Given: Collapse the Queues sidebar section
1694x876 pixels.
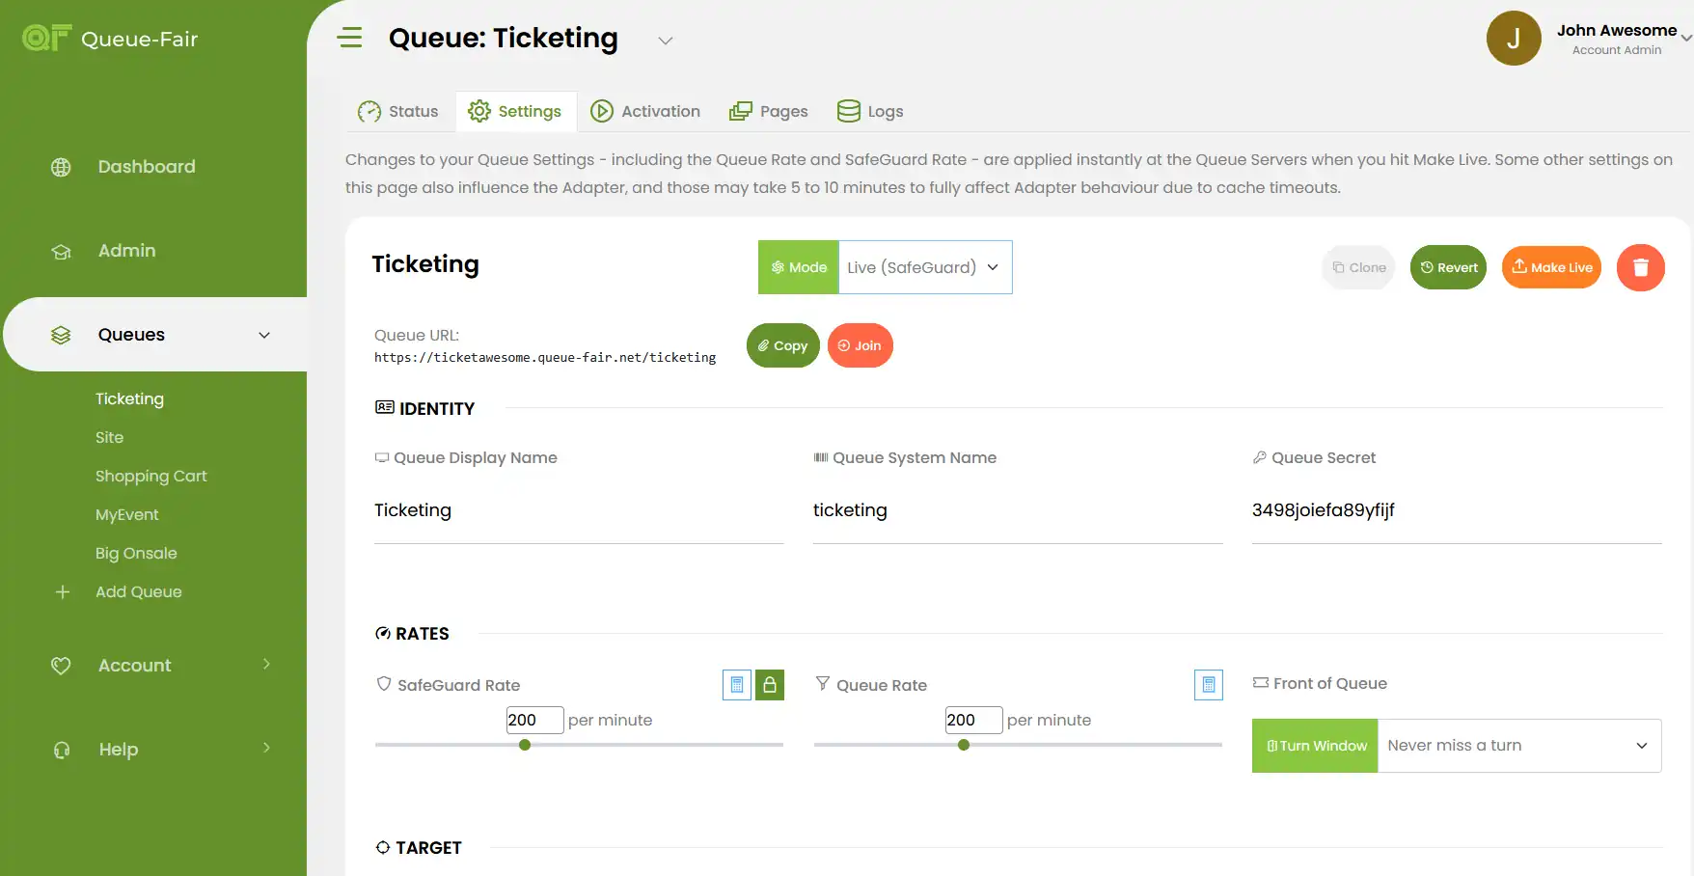Looking at the screenshot, I should click(x=264, y=335).
